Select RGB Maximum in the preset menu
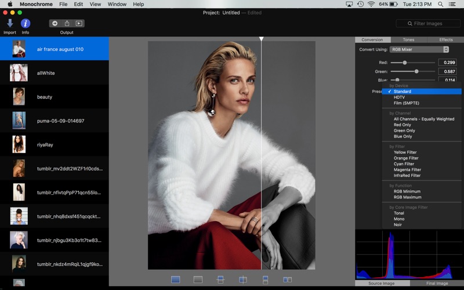Screen dimensions: 464x290 pyautogui.click(x=407, y=197)
